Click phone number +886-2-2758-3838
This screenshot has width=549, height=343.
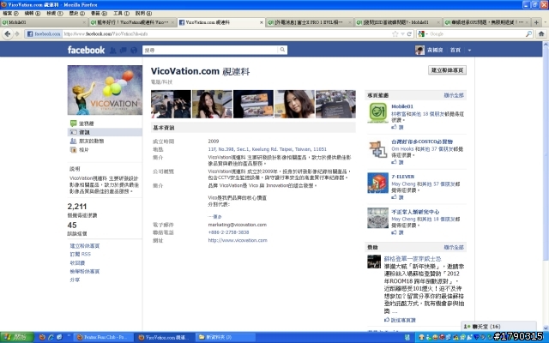[228, 232]
